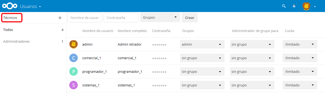Open Grupos dropdown for admin row
This screenshot has width=325, height=96.
tap(202, 44)
